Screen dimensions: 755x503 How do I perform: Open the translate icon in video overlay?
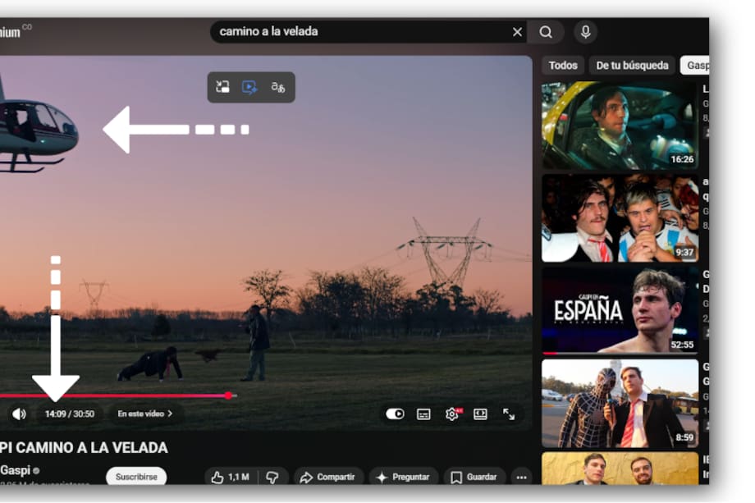pos(278,87)
